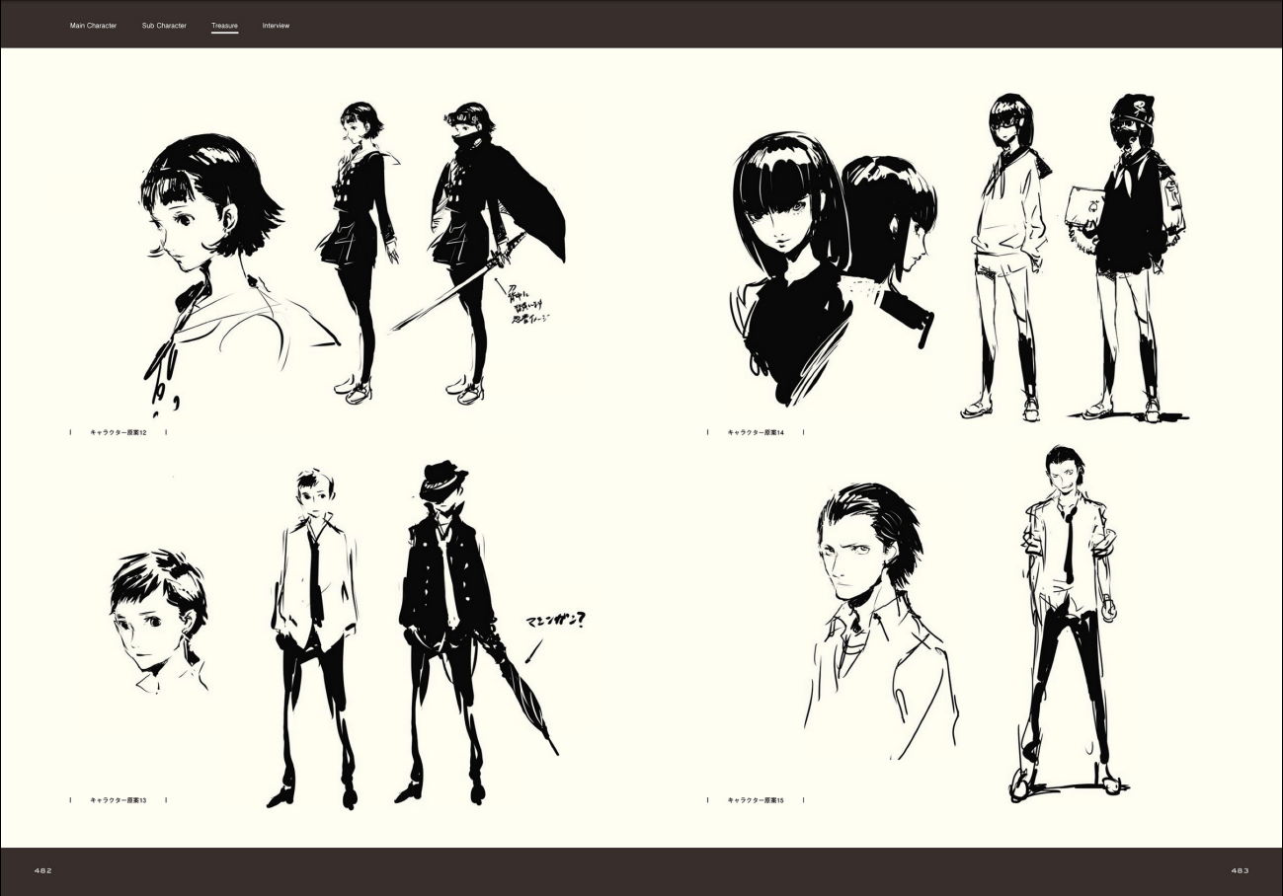Open the Interview tab

pyautogui.click(x=276, y=25)
